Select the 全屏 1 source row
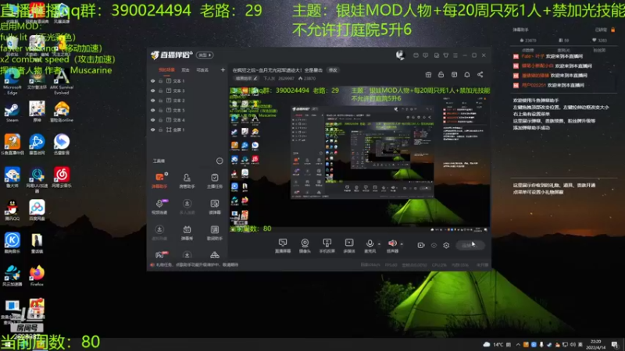 187,129
